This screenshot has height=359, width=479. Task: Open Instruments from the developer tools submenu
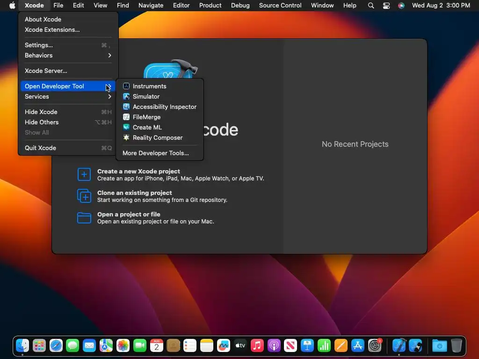pos(160,86)
